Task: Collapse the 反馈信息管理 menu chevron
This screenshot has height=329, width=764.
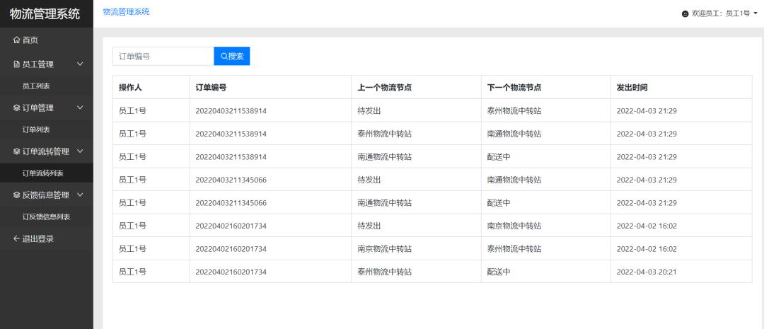Action: (81, 195)
